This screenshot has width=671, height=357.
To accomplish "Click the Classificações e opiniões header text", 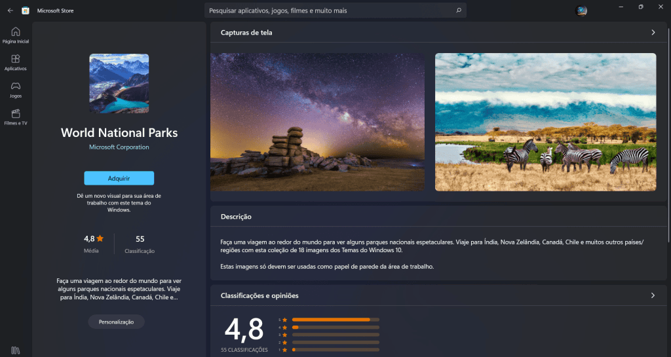I will click(259, 295).
